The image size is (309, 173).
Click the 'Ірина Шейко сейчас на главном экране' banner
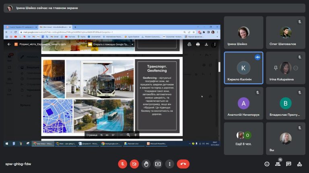coord(154,8)
